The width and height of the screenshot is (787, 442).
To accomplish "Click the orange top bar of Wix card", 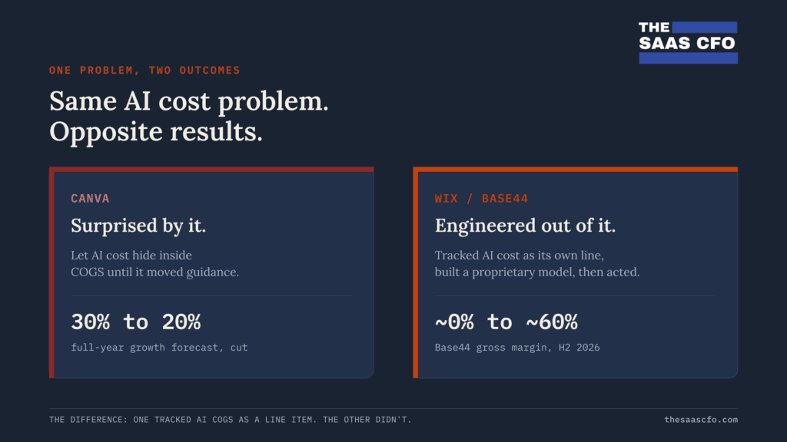I will coord(575,170).
